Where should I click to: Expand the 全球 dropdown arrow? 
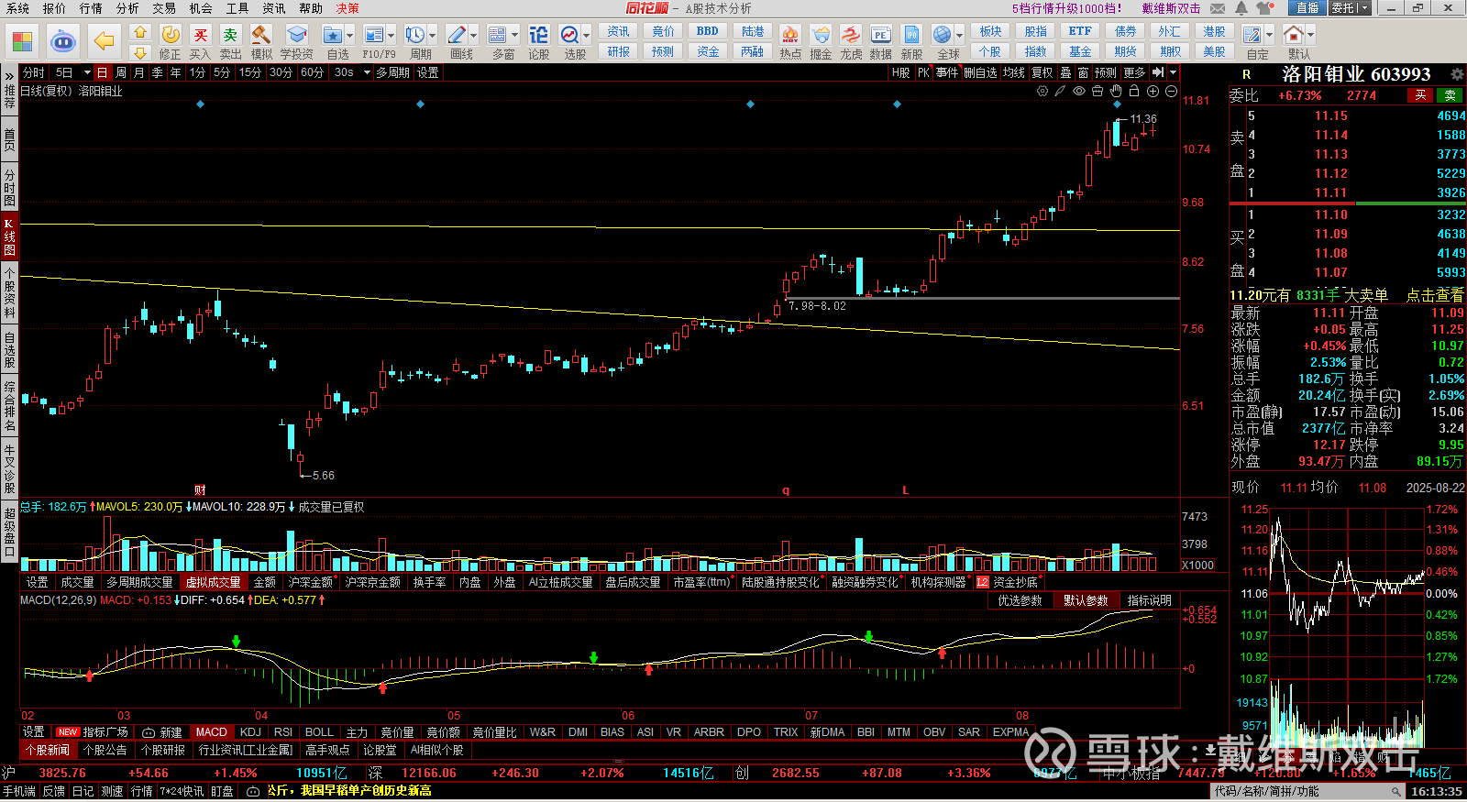[959, 36]
